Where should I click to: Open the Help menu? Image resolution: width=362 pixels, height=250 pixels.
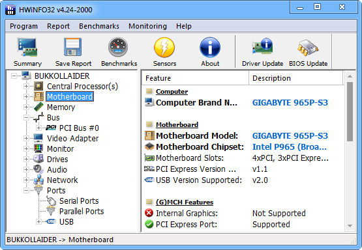click(184, 26)
